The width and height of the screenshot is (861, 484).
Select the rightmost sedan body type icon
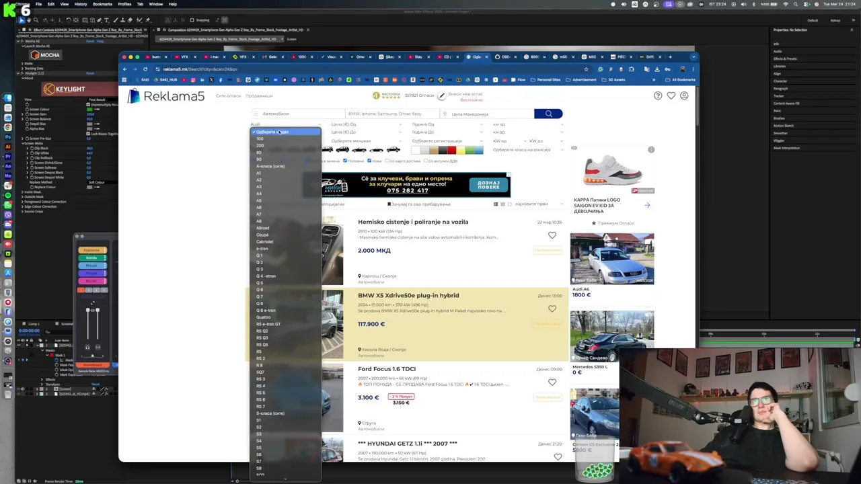tap(393, 149)
